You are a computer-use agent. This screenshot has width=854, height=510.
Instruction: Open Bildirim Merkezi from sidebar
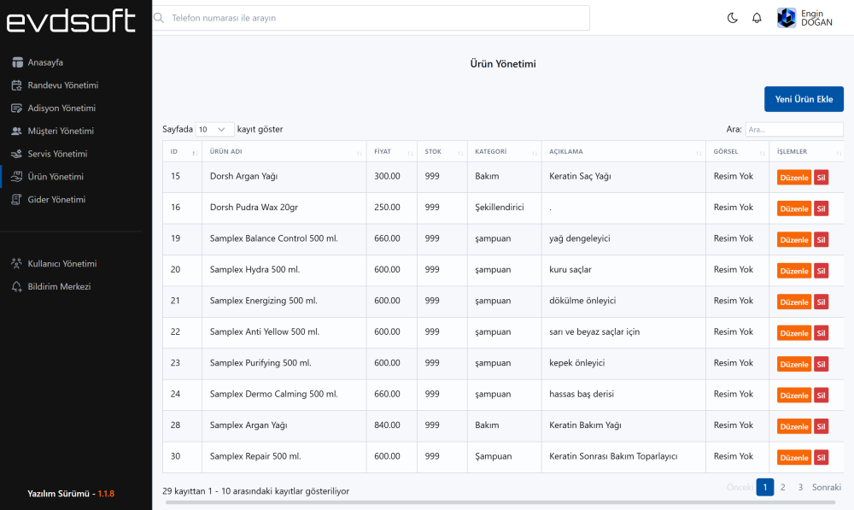(x=59, y=287)
